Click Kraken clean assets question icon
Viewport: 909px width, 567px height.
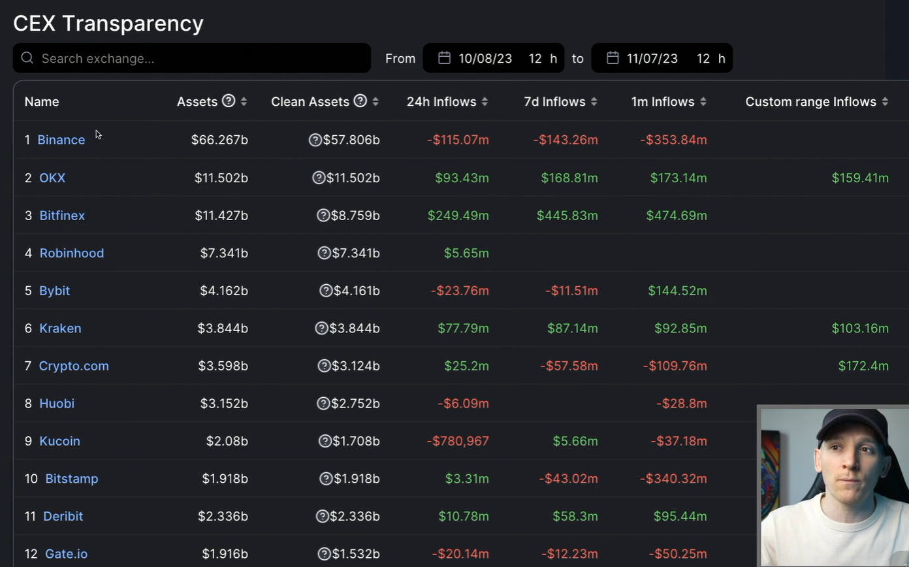[x=321, y=328]
